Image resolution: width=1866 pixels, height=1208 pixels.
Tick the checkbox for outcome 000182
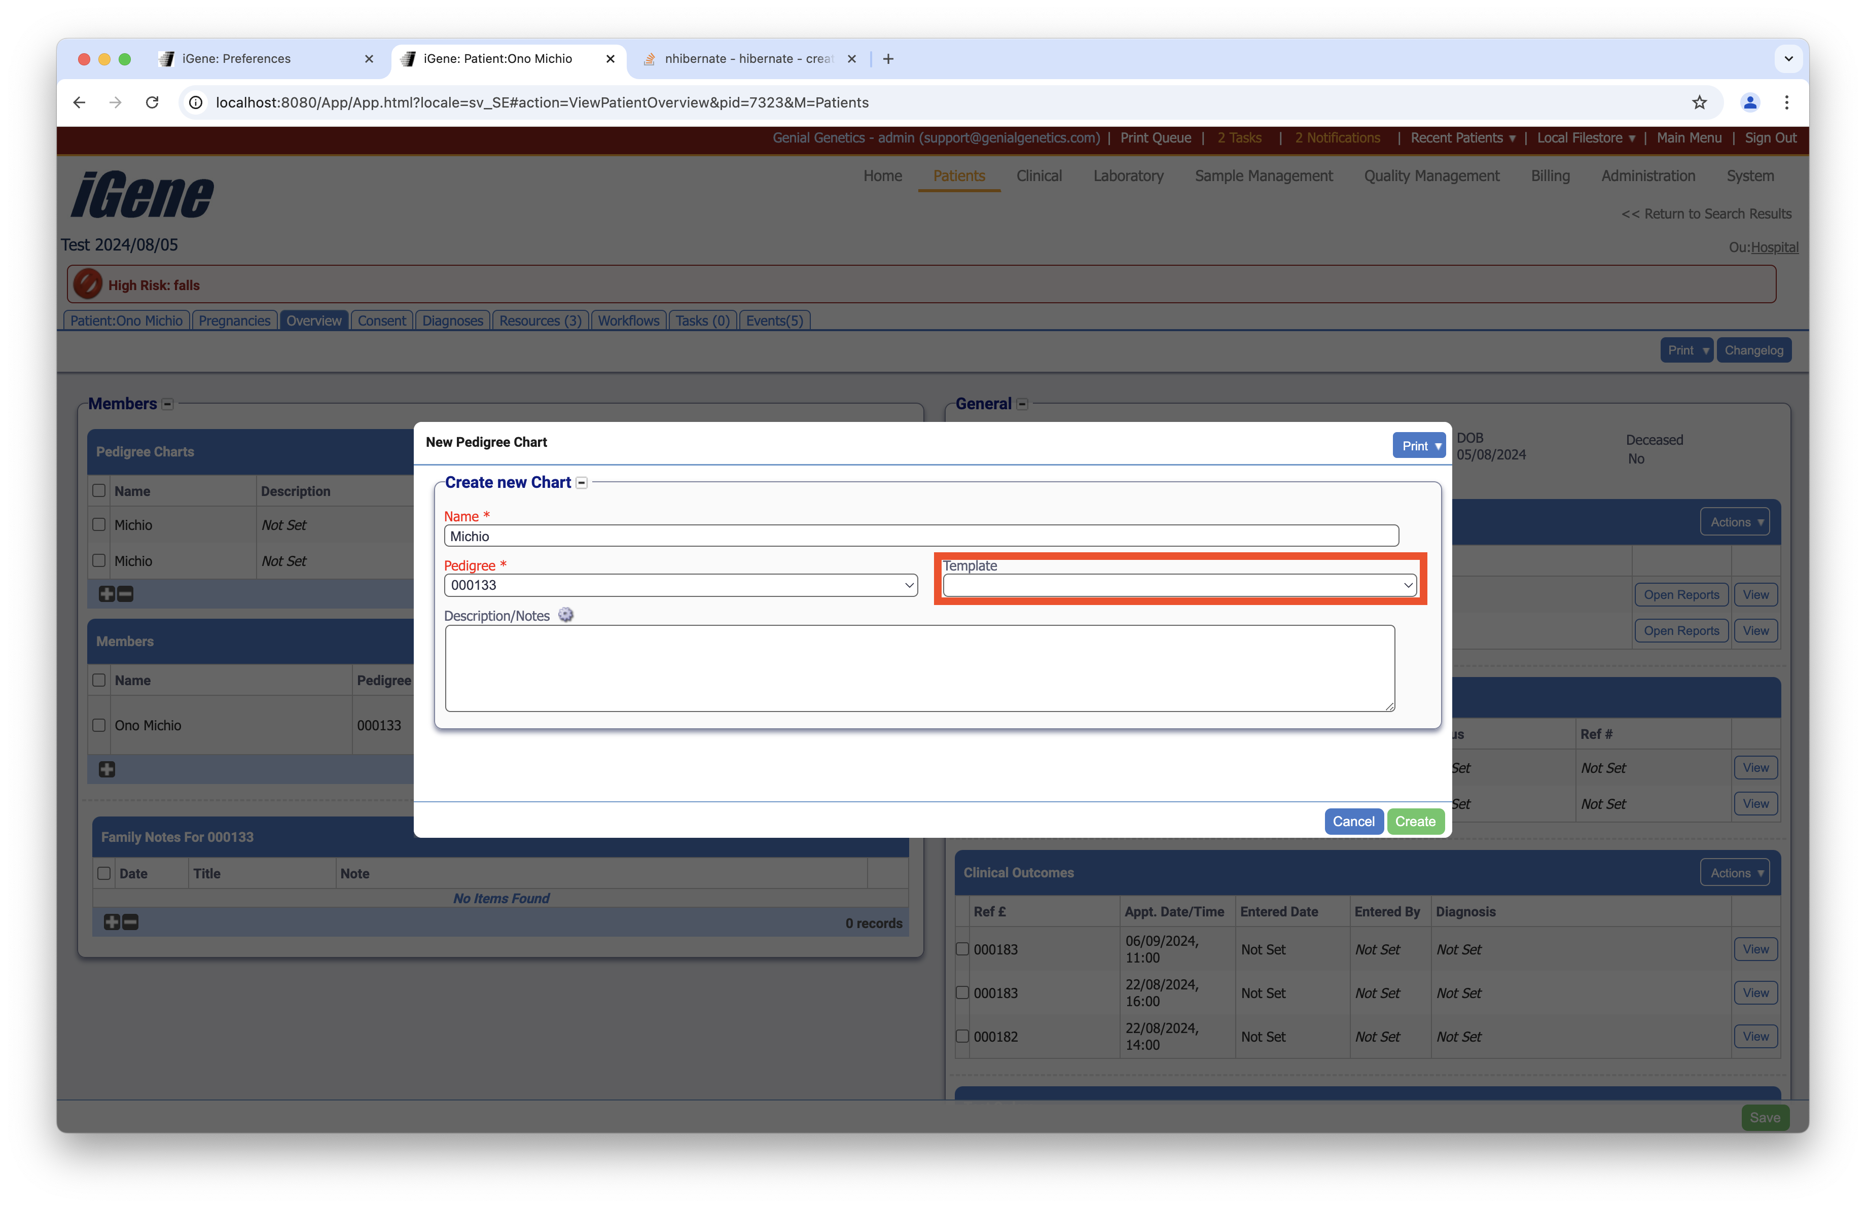pos(962,1036)
